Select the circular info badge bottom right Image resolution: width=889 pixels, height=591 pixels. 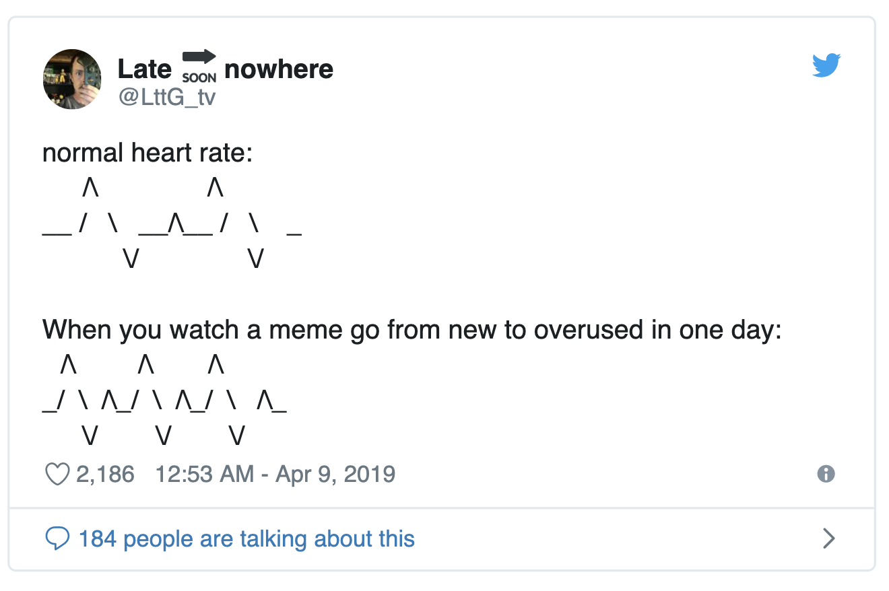[x=827, y=474]
